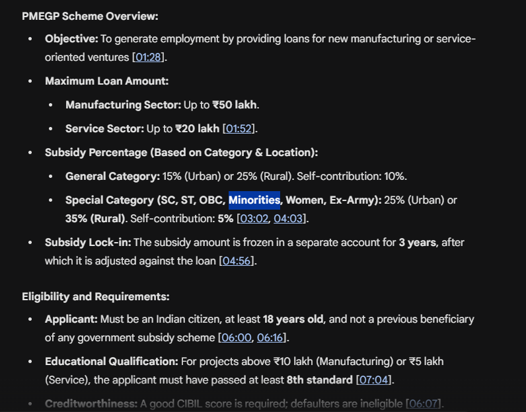Click the Eligibility and Requirements heading

point(95,296)
